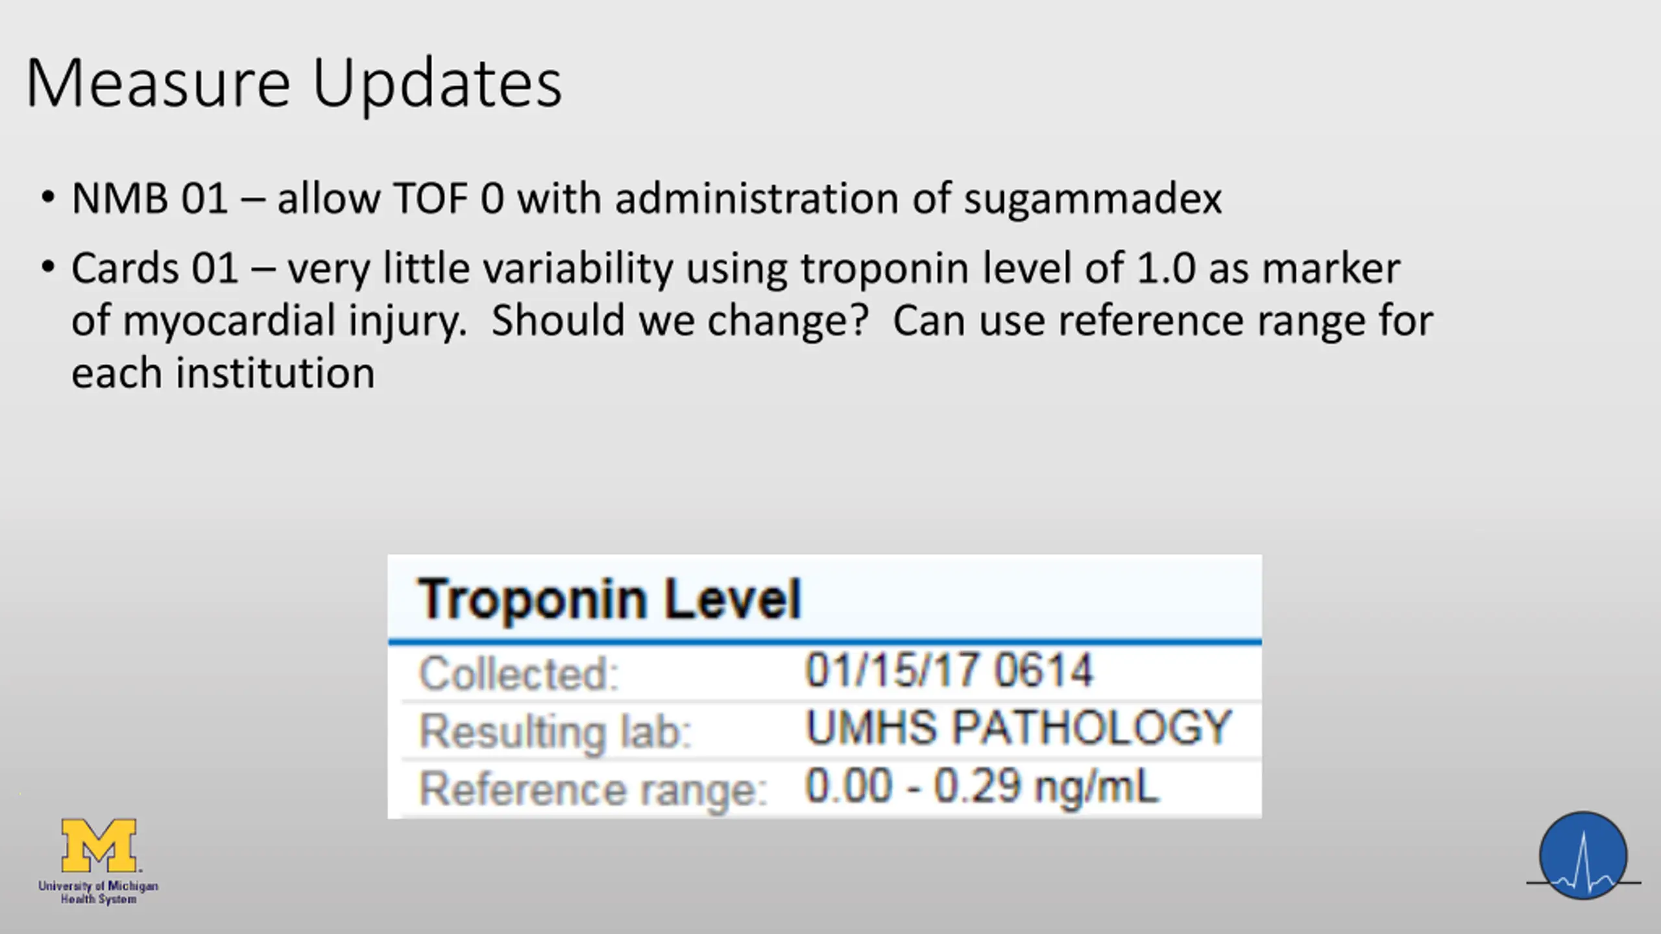The height and width of the screenshot is (934, 1661).
Task: Select the 'Collected:' field label
Action: tap(519, 673)
